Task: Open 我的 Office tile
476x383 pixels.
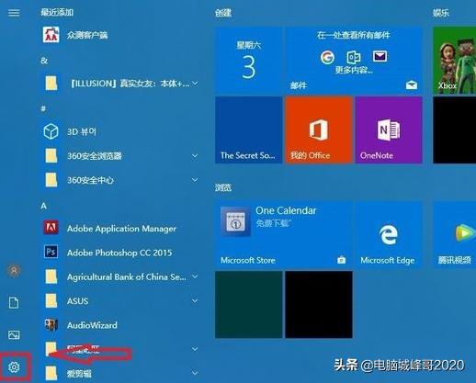Action: (319, 130)
